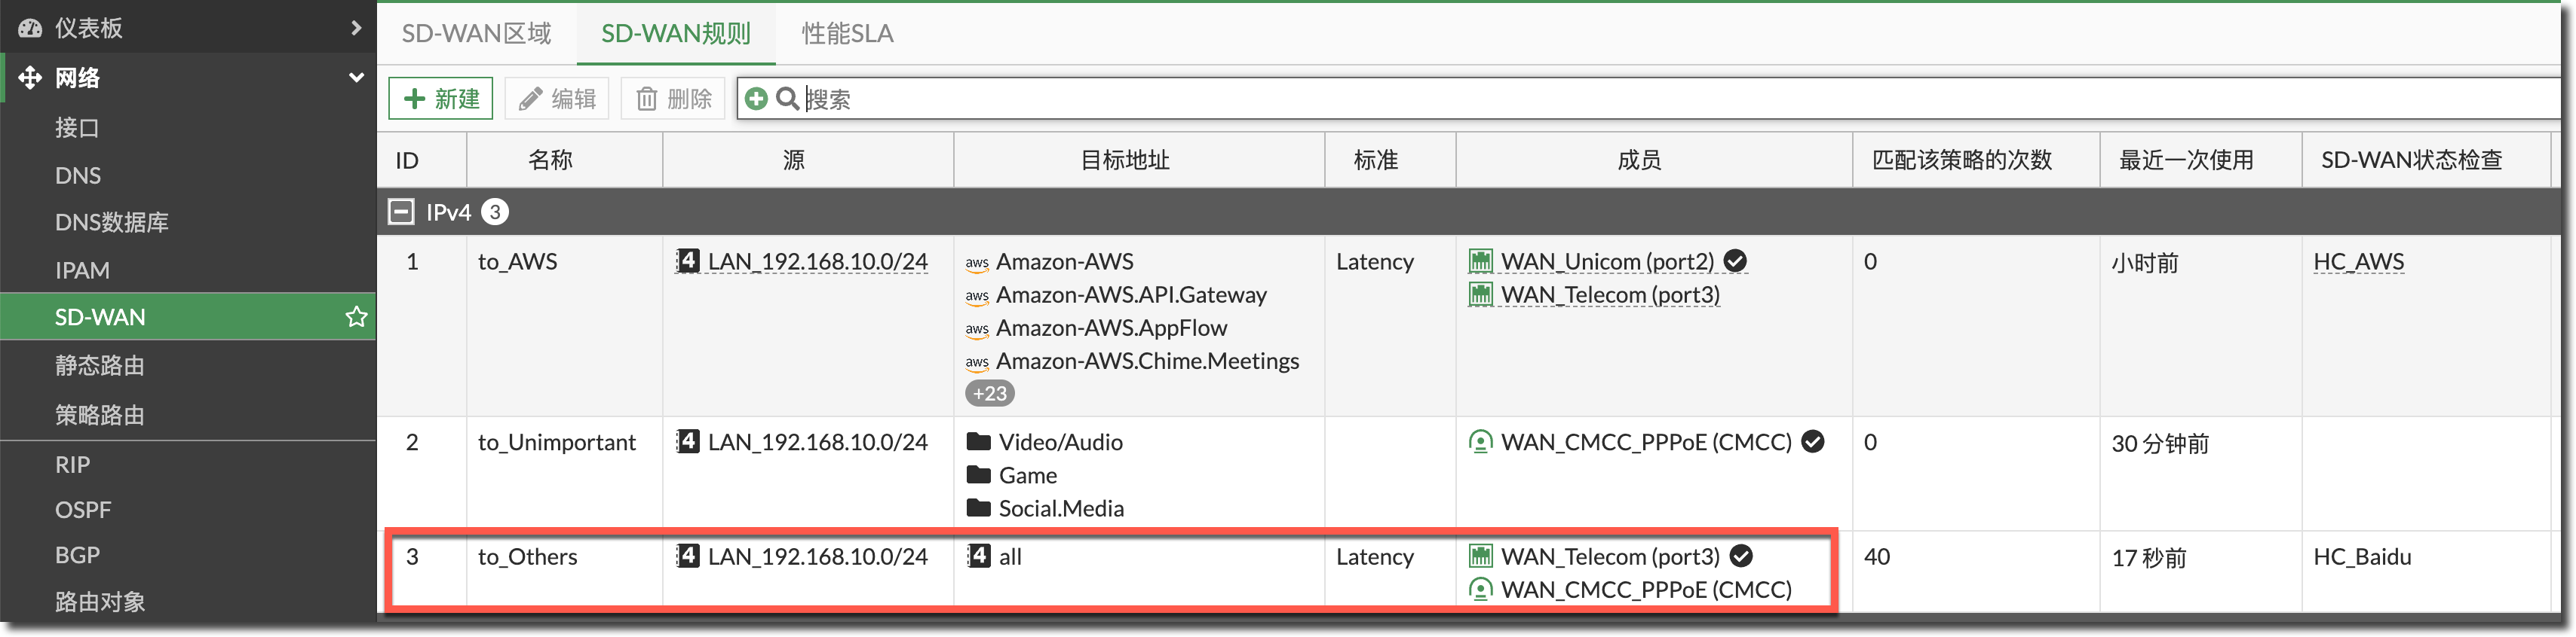Click the Video/Audio folder icon
2576x637 pixels.
(978, 442)
